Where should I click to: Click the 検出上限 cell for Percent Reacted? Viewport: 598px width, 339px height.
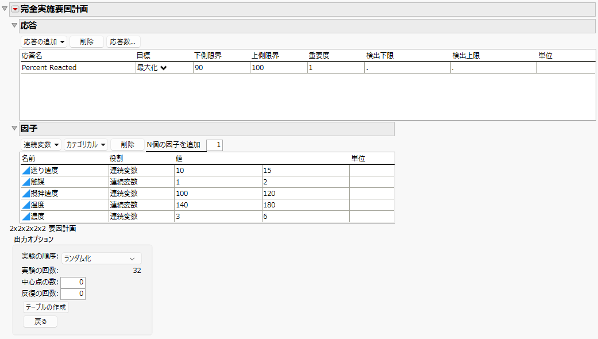[x=493, y=67]
